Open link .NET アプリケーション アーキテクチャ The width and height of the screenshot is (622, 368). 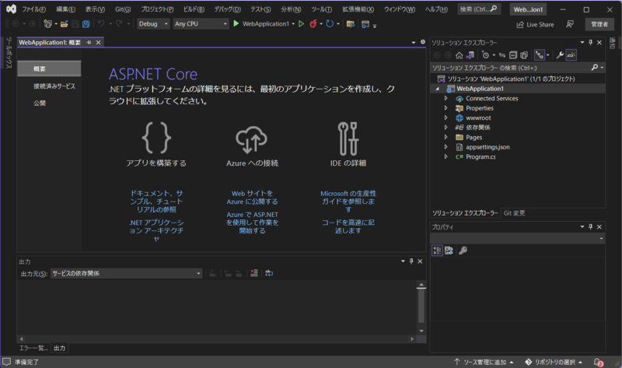click(156, 230)
